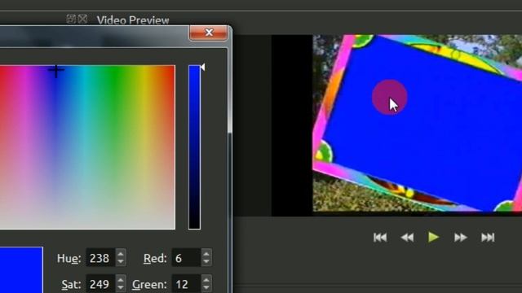
Task: Decrease the Red value
Action: click(x=206, y=262)
